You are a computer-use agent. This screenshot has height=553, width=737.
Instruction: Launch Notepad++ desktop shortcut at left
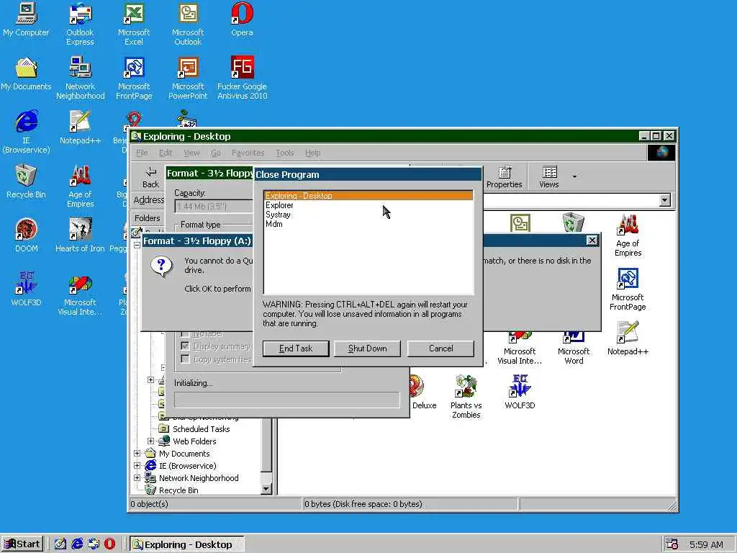81,127
